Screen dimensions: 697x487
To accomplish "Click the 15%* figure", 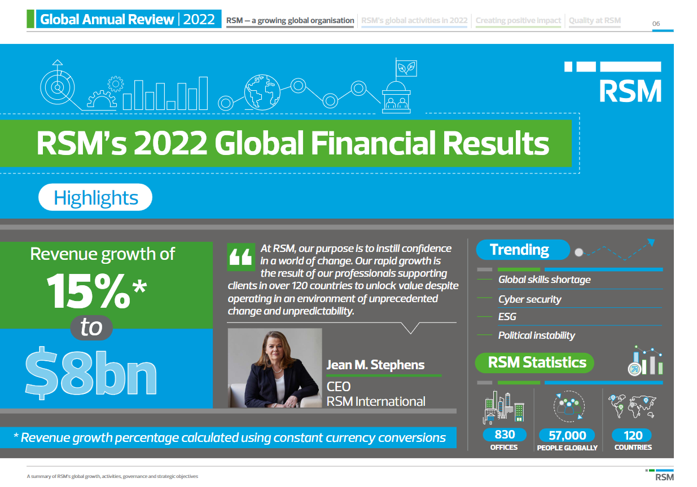I will pyautogui.click(x=96, y=291).
